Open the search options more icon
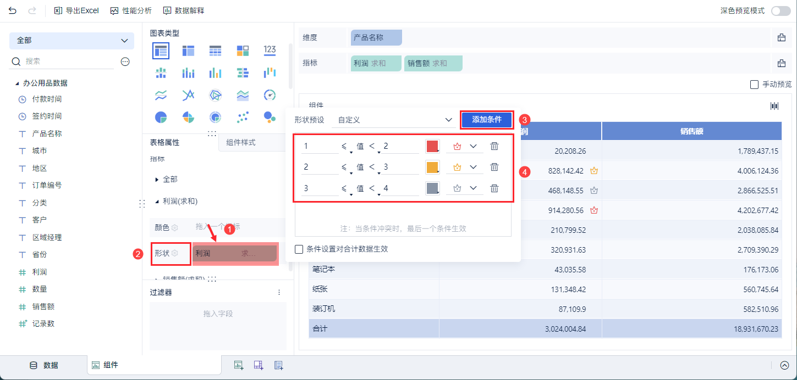The width and height of the screenshot is (797, 380). [125, 62]
